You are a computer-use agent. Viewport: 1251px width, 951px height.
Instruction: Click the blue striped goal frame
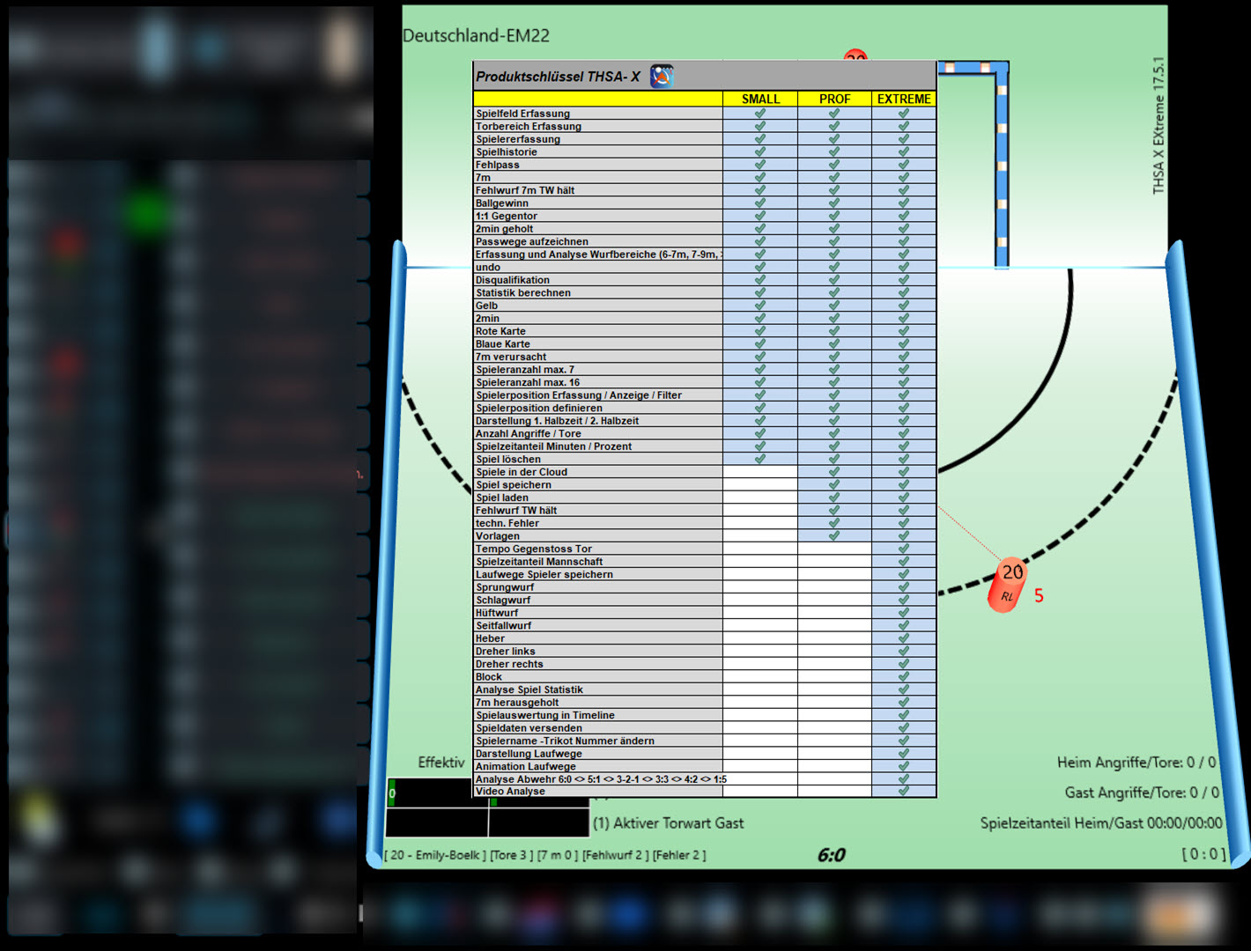coord(1001,165)
